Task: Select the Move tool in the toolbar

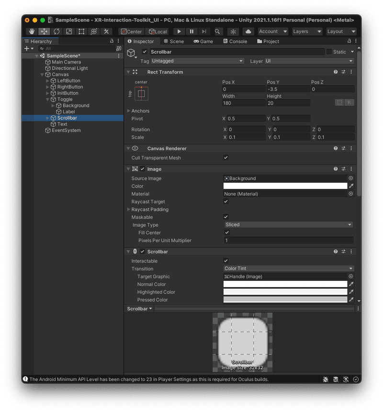Action: pos(44,31)
